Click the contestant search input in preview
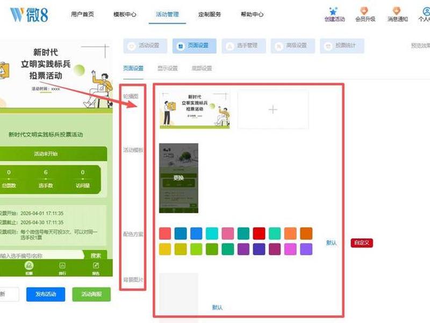This screenshot has width=430, height=323. 41,255
